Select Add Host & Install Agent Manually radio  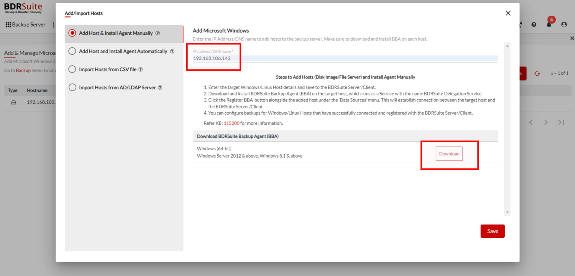pyautogui.click(x=72, y=33)
